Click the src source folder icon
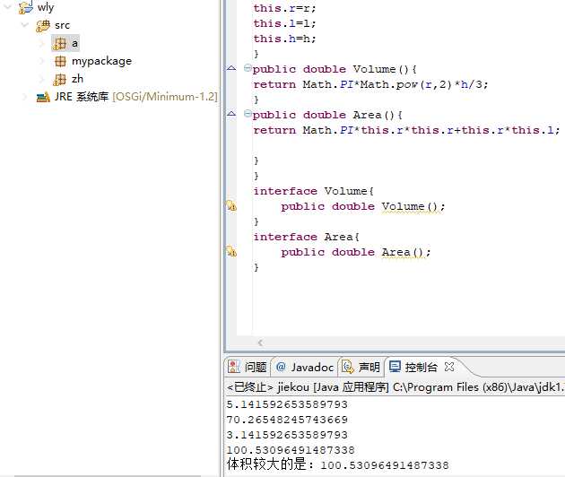 43,26
